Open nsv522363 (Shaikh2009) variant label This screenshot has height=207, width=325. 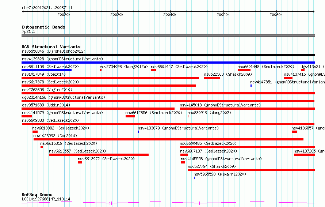(x=228, y=74)
